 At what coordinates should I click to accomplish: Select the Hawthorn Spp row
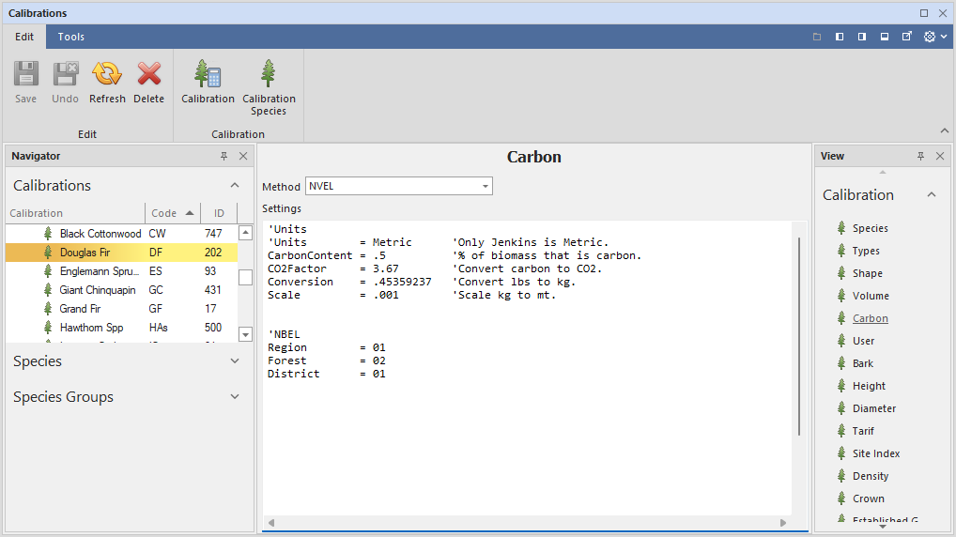[x=121, y=328]
